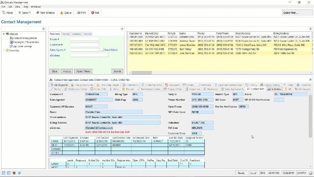
Task: Switch to Address search tab
Action: [77, 34]
